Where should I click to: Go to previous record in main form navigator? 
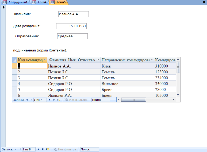click(x=20, y=149)
